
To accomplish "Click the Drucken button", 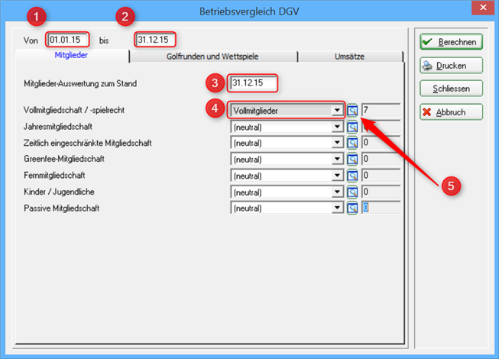I will (452, 66).
